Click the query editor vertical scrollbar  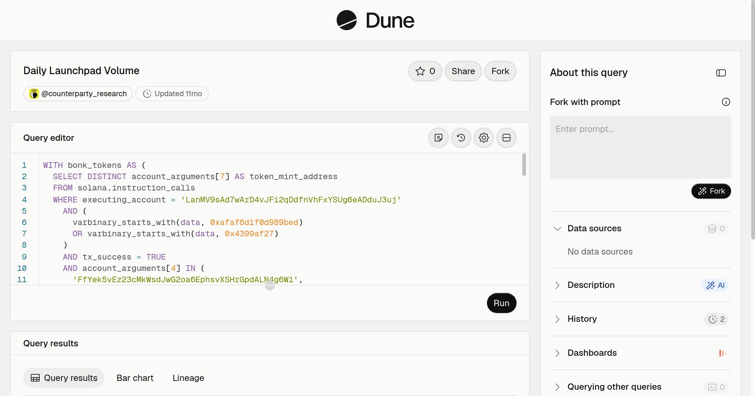tap(524, 165)
